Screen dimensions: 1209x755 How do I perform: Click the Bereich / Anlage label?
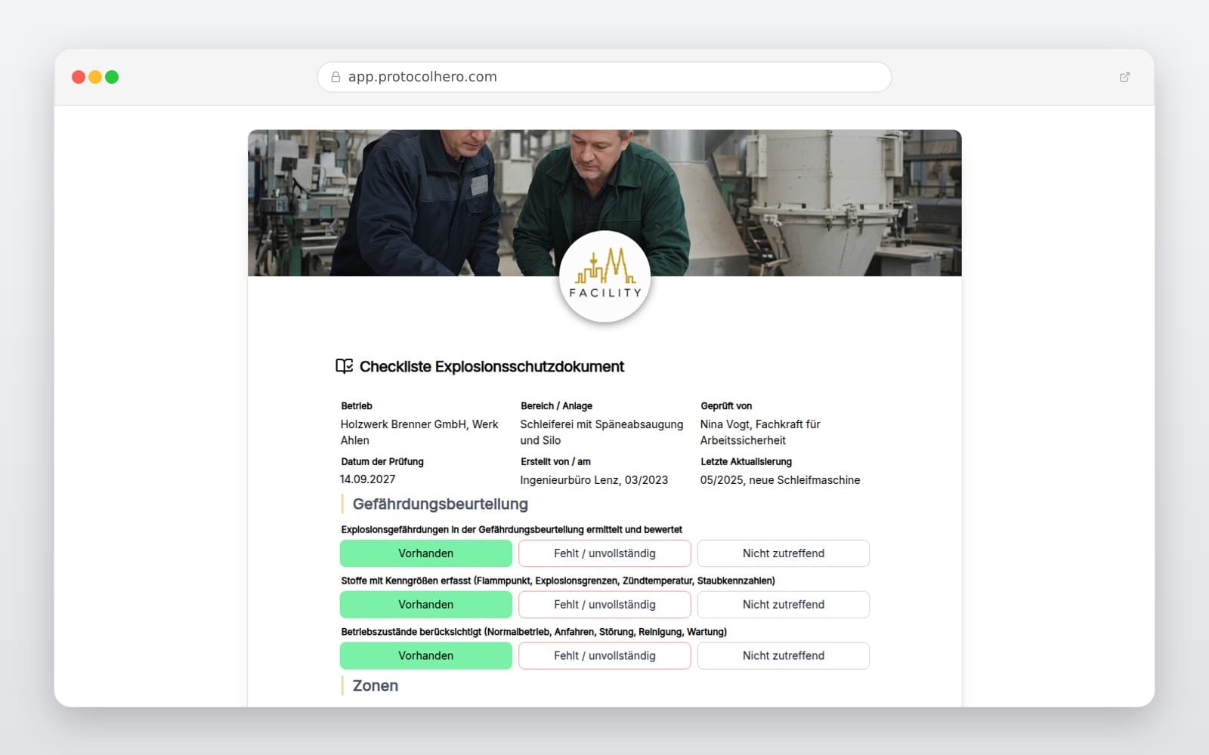tap(556, 406)
